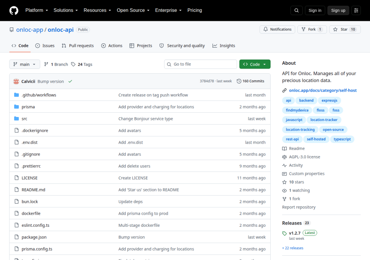The width and height of the screenshot is (370, 260).
Task: Click the folder icon for prisma
Action: pyautogui.click(x=17, y=107)
